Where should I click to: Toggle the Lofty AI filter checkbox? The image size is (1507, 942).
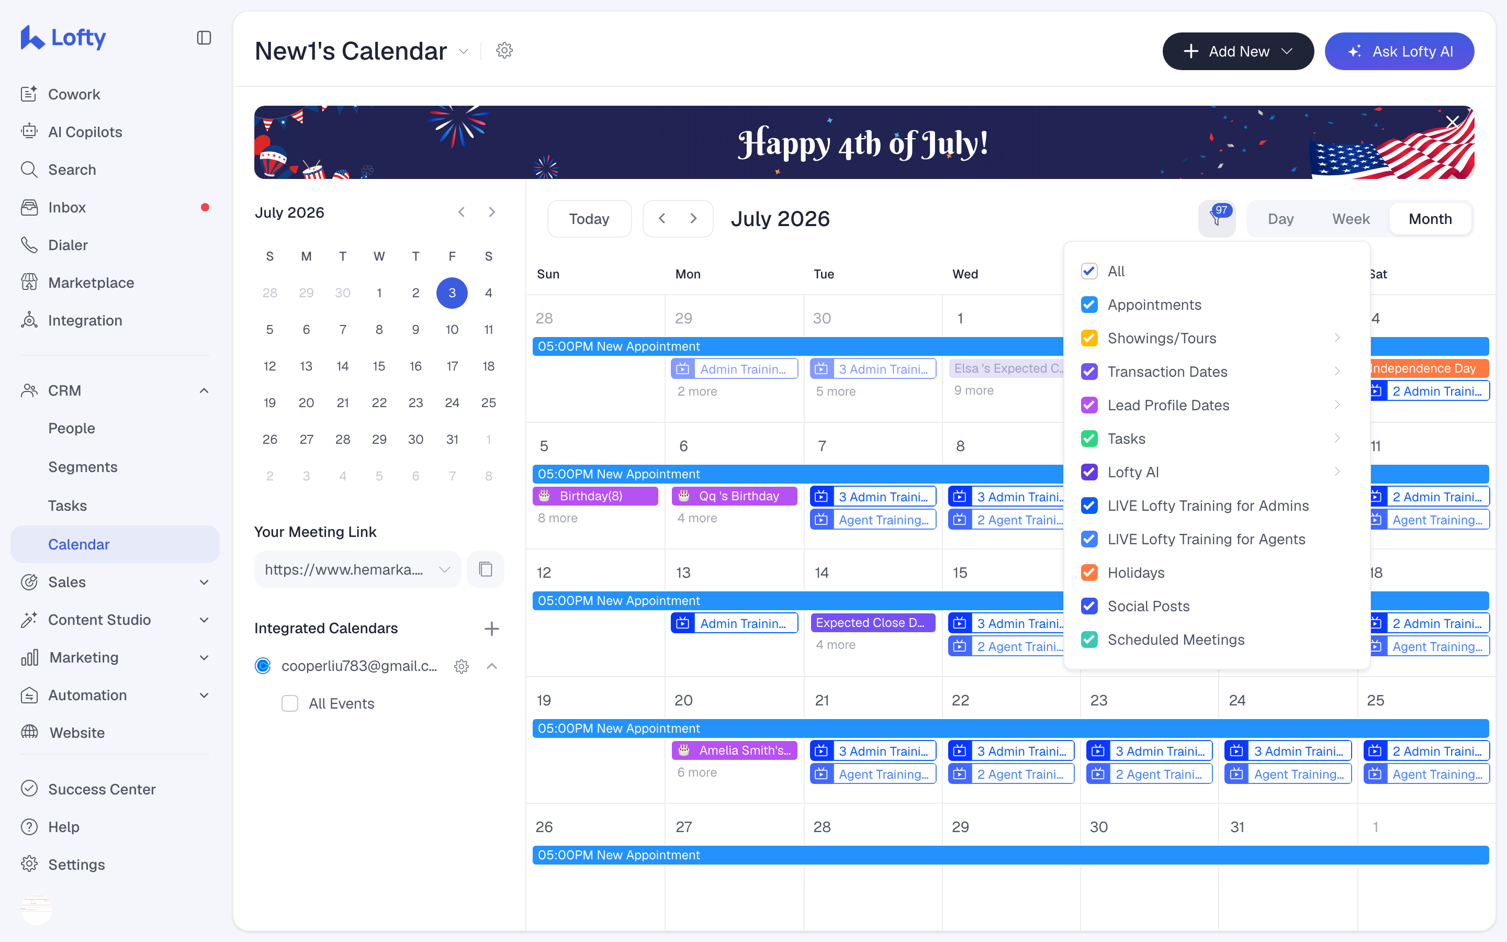(x=1089, y=472)
